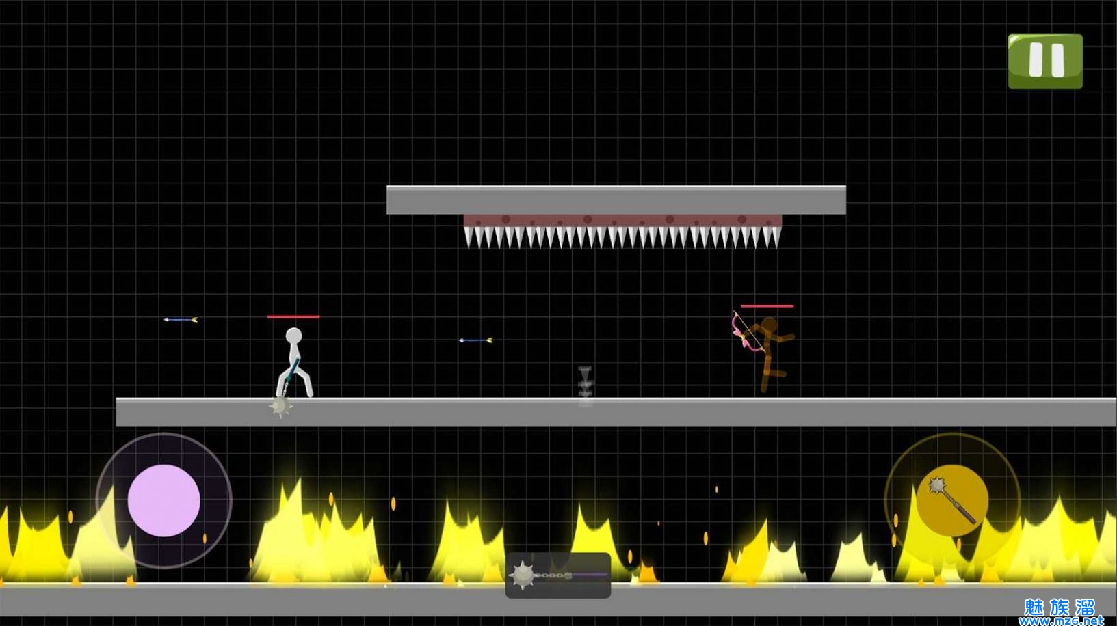Click the long gray main platform
Viewport: 1117px width, 626px height.
[616, 413]
